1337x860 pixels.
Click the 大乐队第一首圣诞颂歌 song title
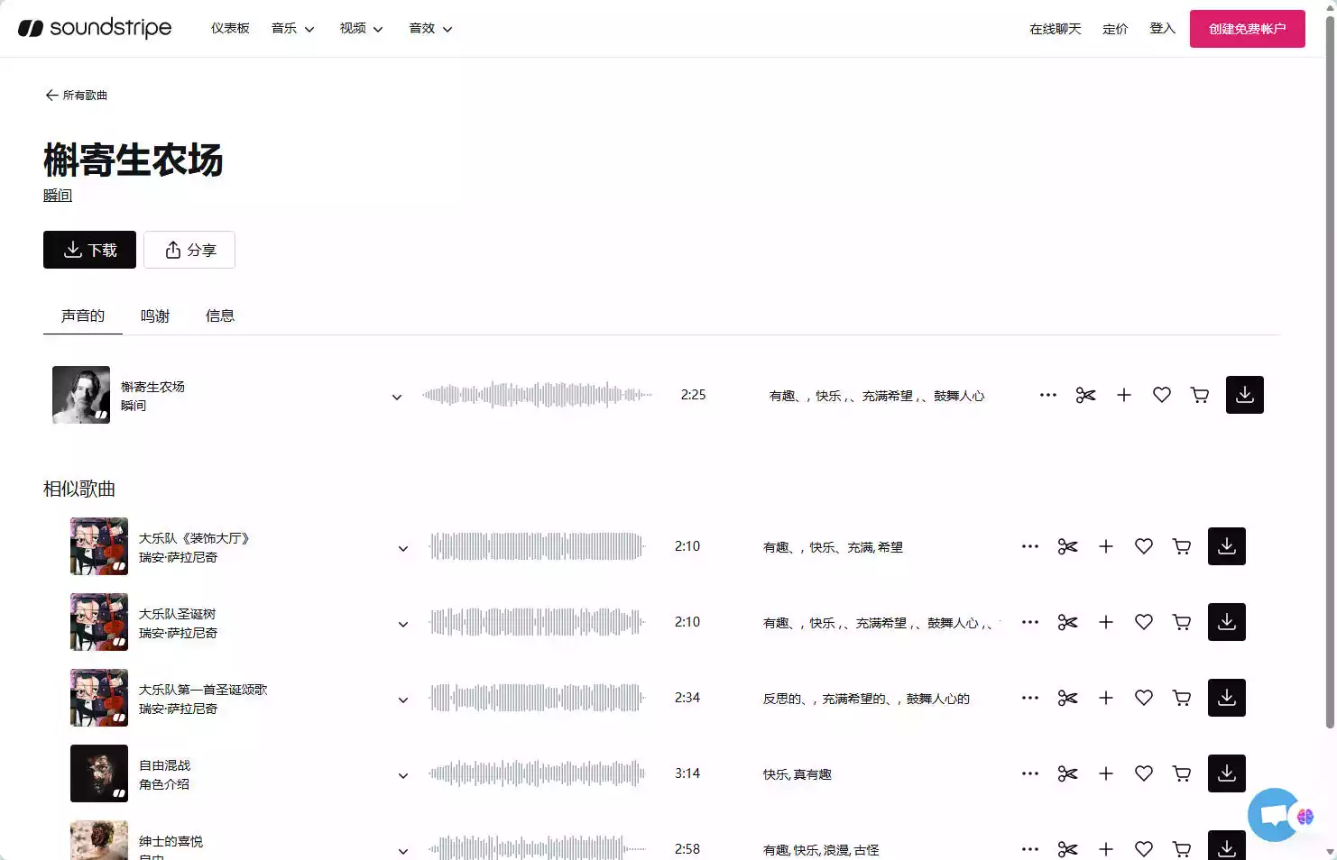pyautogui.click(x=203, y=690)
